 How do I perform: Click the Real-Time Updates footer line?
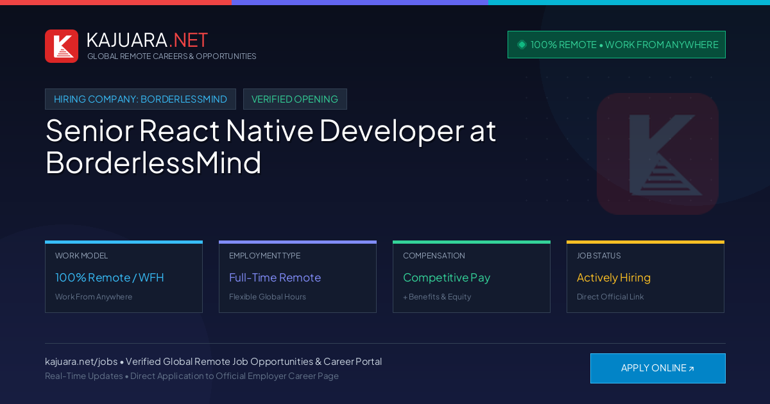pos(192,376)
